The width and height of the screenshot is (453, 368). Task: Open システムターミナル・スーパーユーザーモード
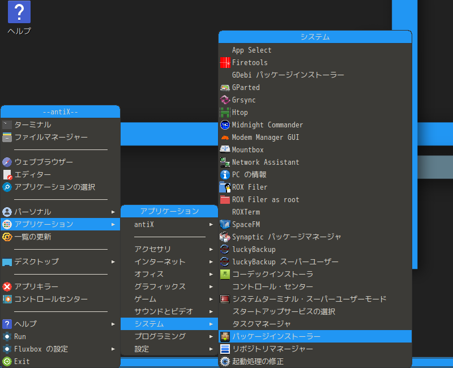pos(315,299)
